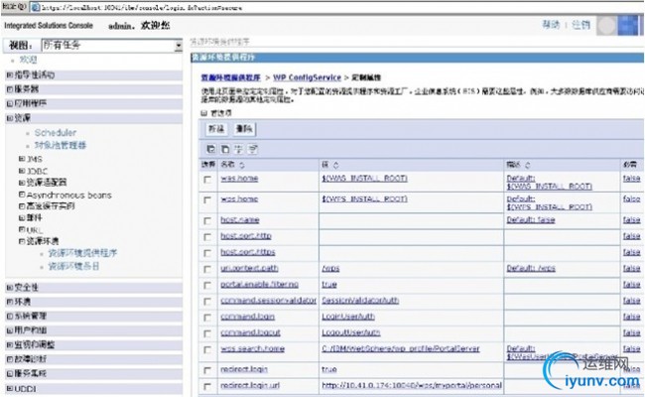This screenshot has width=645, height=397.
Task: Tick checkbox for host.name row
Action: (x=207, y=221)
